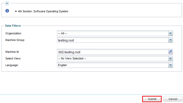Screen dimensions: 183x103
Task: Click the Language field showing English
Action: [x=113, y=65]
